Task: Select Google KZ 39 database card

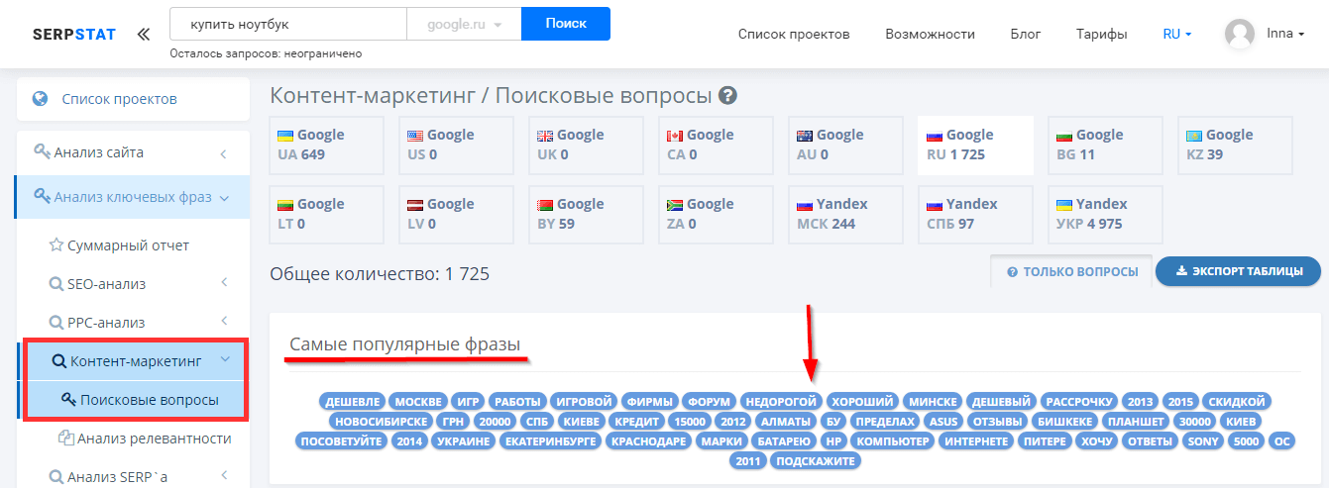Action: 1235,146
